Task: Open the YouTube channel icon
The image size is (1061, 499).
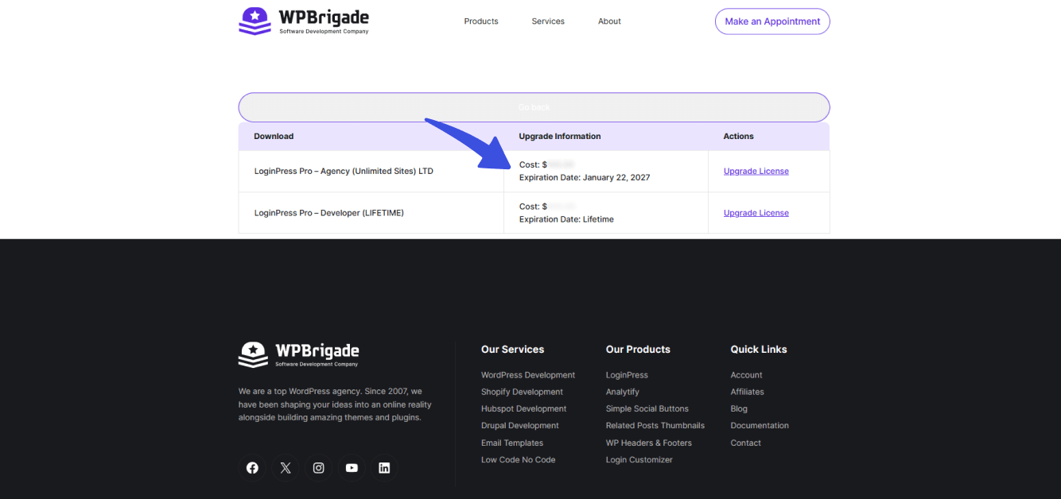Action: click(x=352, y=468)
